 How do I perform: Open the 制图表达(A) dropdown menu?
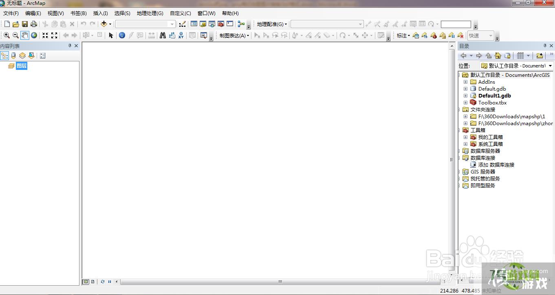[234, 36]
